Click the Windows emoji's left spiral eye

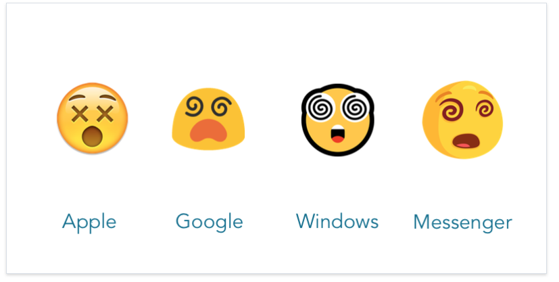pos(320,108)
